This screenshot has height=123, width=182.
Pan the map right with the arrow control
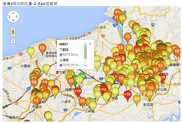coord(17,17)
